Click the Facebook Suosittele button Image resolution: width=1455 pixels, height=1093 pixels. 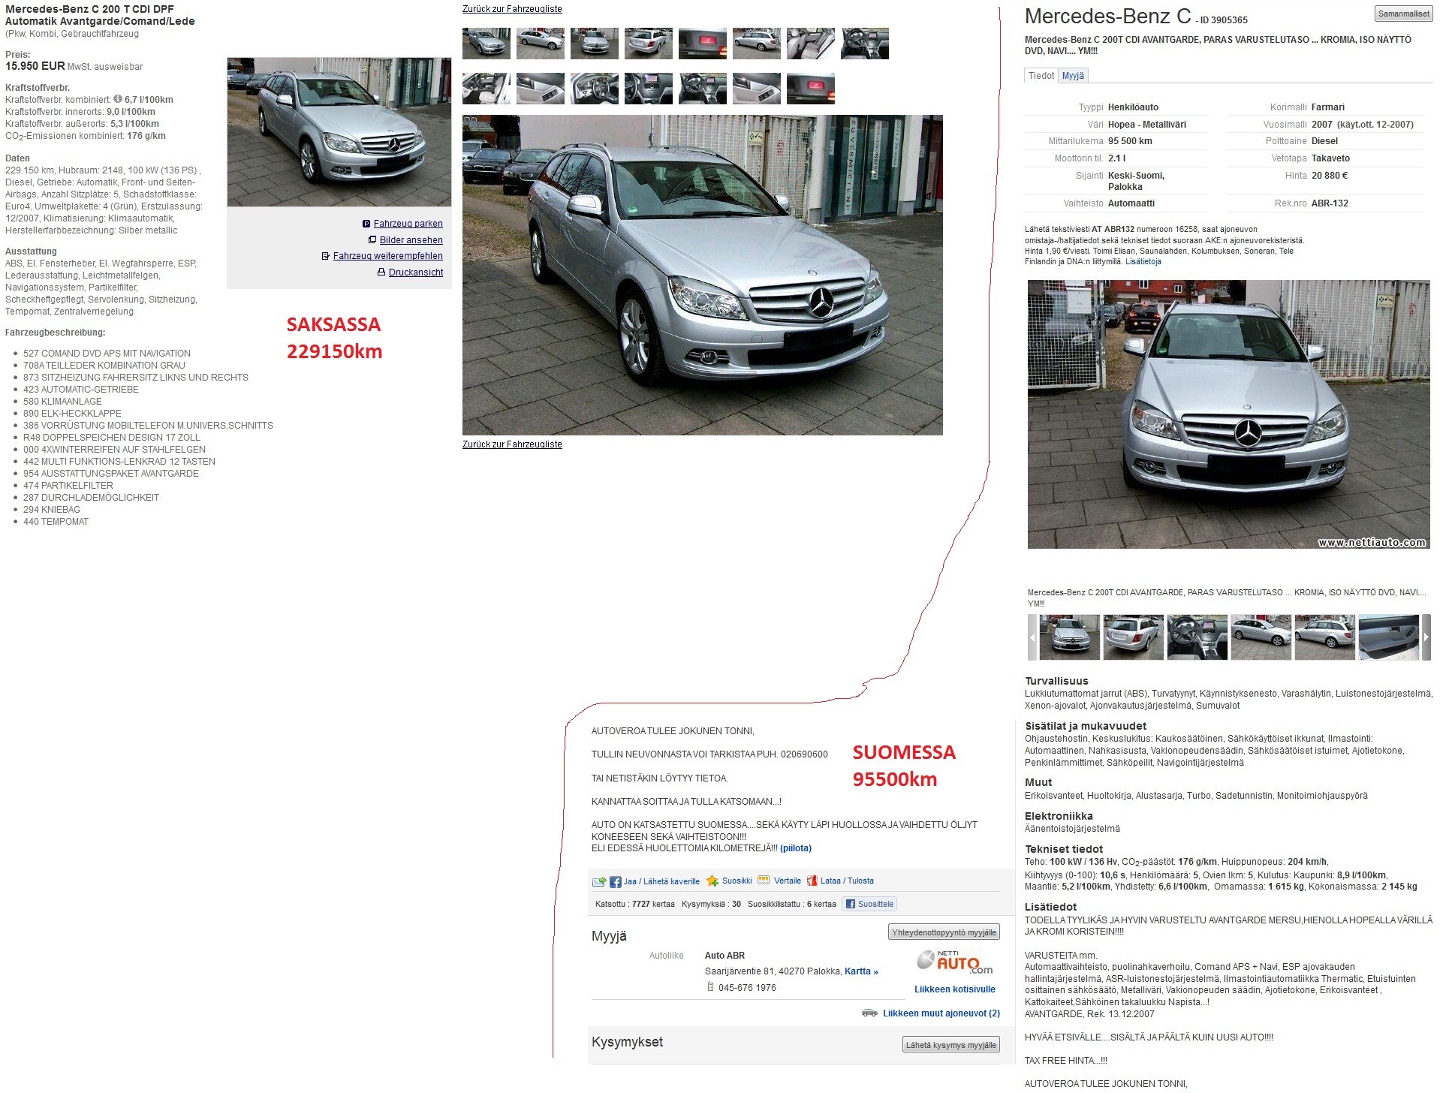[869, 904]
